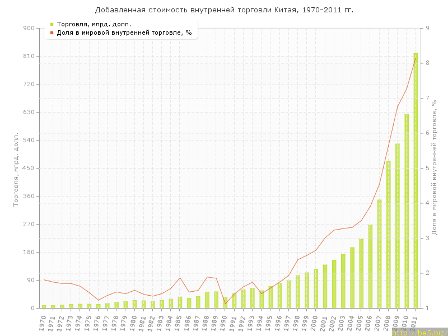Click the 1990 label on the x-axis
The width and height of the screenshot is (448, 336).
click(224, 322)
